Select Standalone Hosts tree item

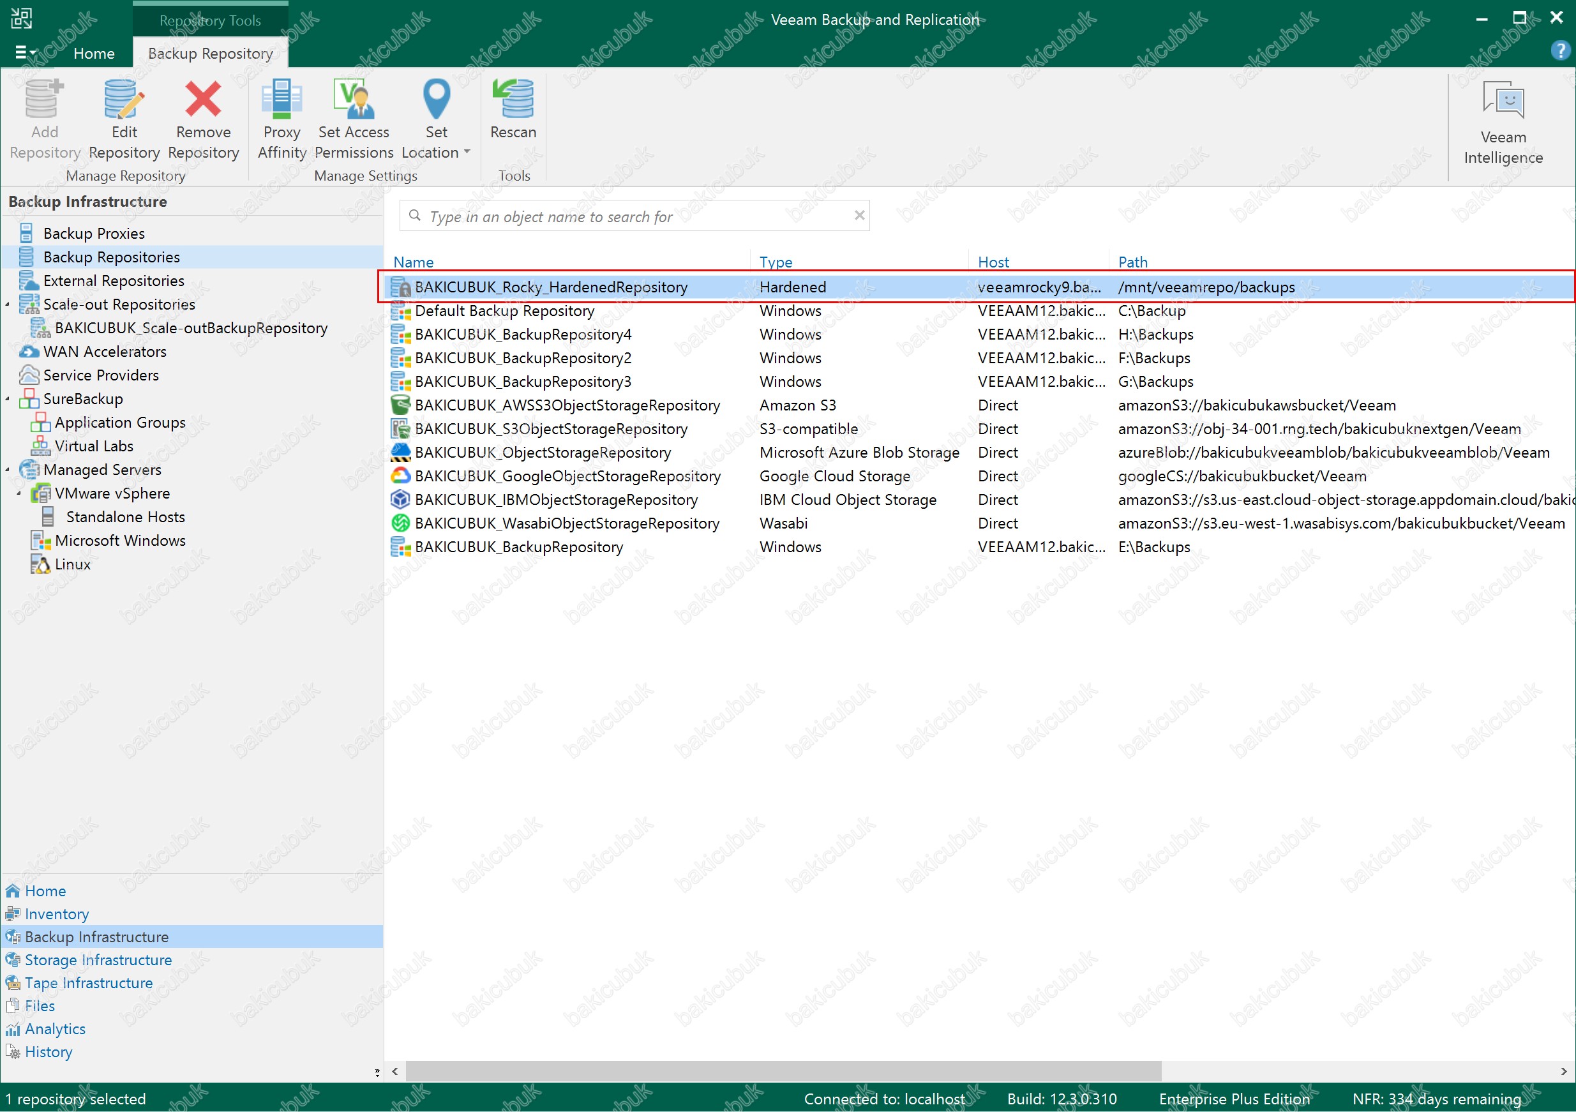click(126, 517)
